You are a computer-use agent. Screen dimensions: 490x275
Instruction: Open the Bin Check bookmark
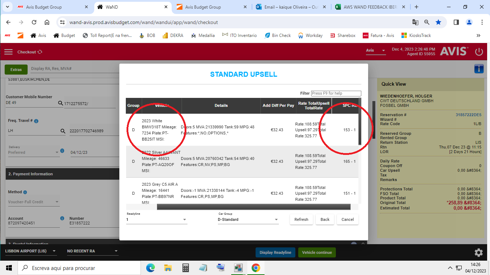coord(278,35)
